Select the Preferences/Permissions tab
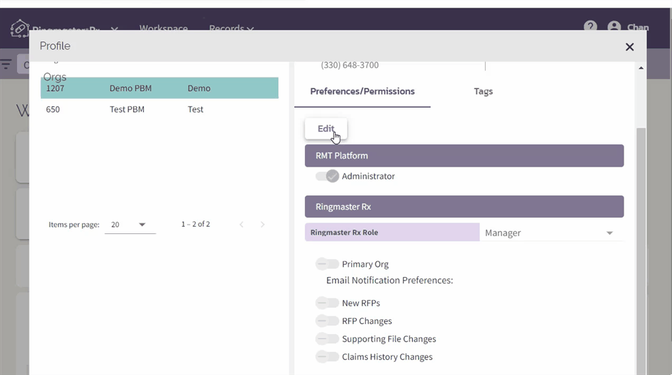672x375 pixels. (x=362, y=91)
